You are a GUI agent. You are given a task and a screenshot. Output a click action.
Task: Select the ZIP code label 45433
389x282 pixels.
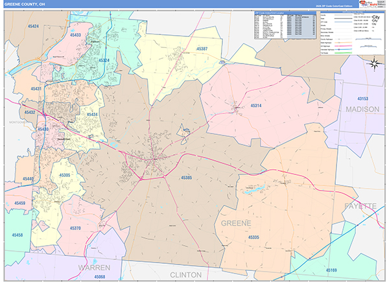pyautogui.click(x=75, y=35)
